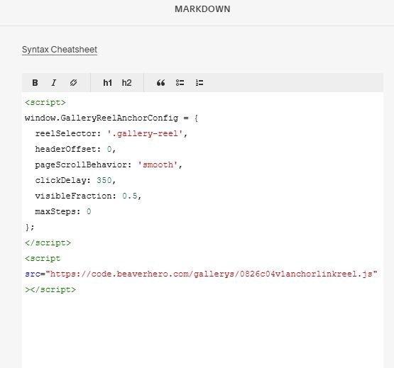Image resolution: width=394 pixels, height=368 pixels.
Task: Apply italic formatting with the I icon
Action: tap(54, 82)
